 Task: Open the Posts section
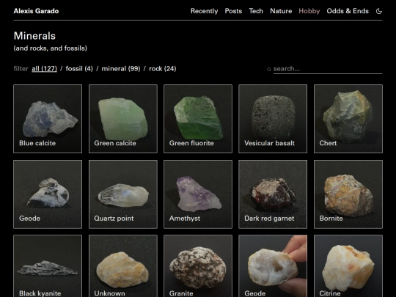(233, 11)
